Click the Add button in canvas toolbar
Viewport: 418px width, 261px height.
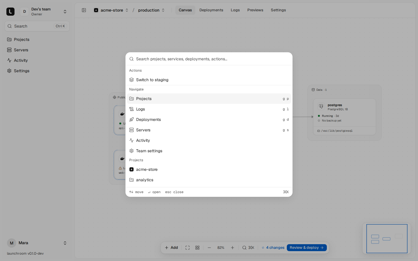[171, 248]
